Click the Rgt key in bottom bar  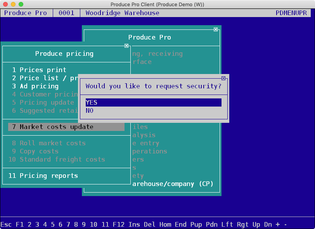pos(243,224)
